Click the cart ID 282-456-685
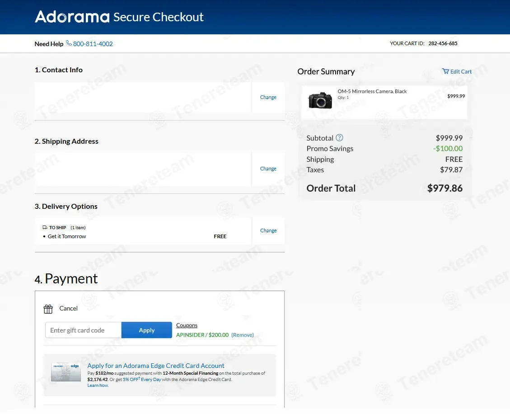Viewport: 510px width, 414px height. 443,43
